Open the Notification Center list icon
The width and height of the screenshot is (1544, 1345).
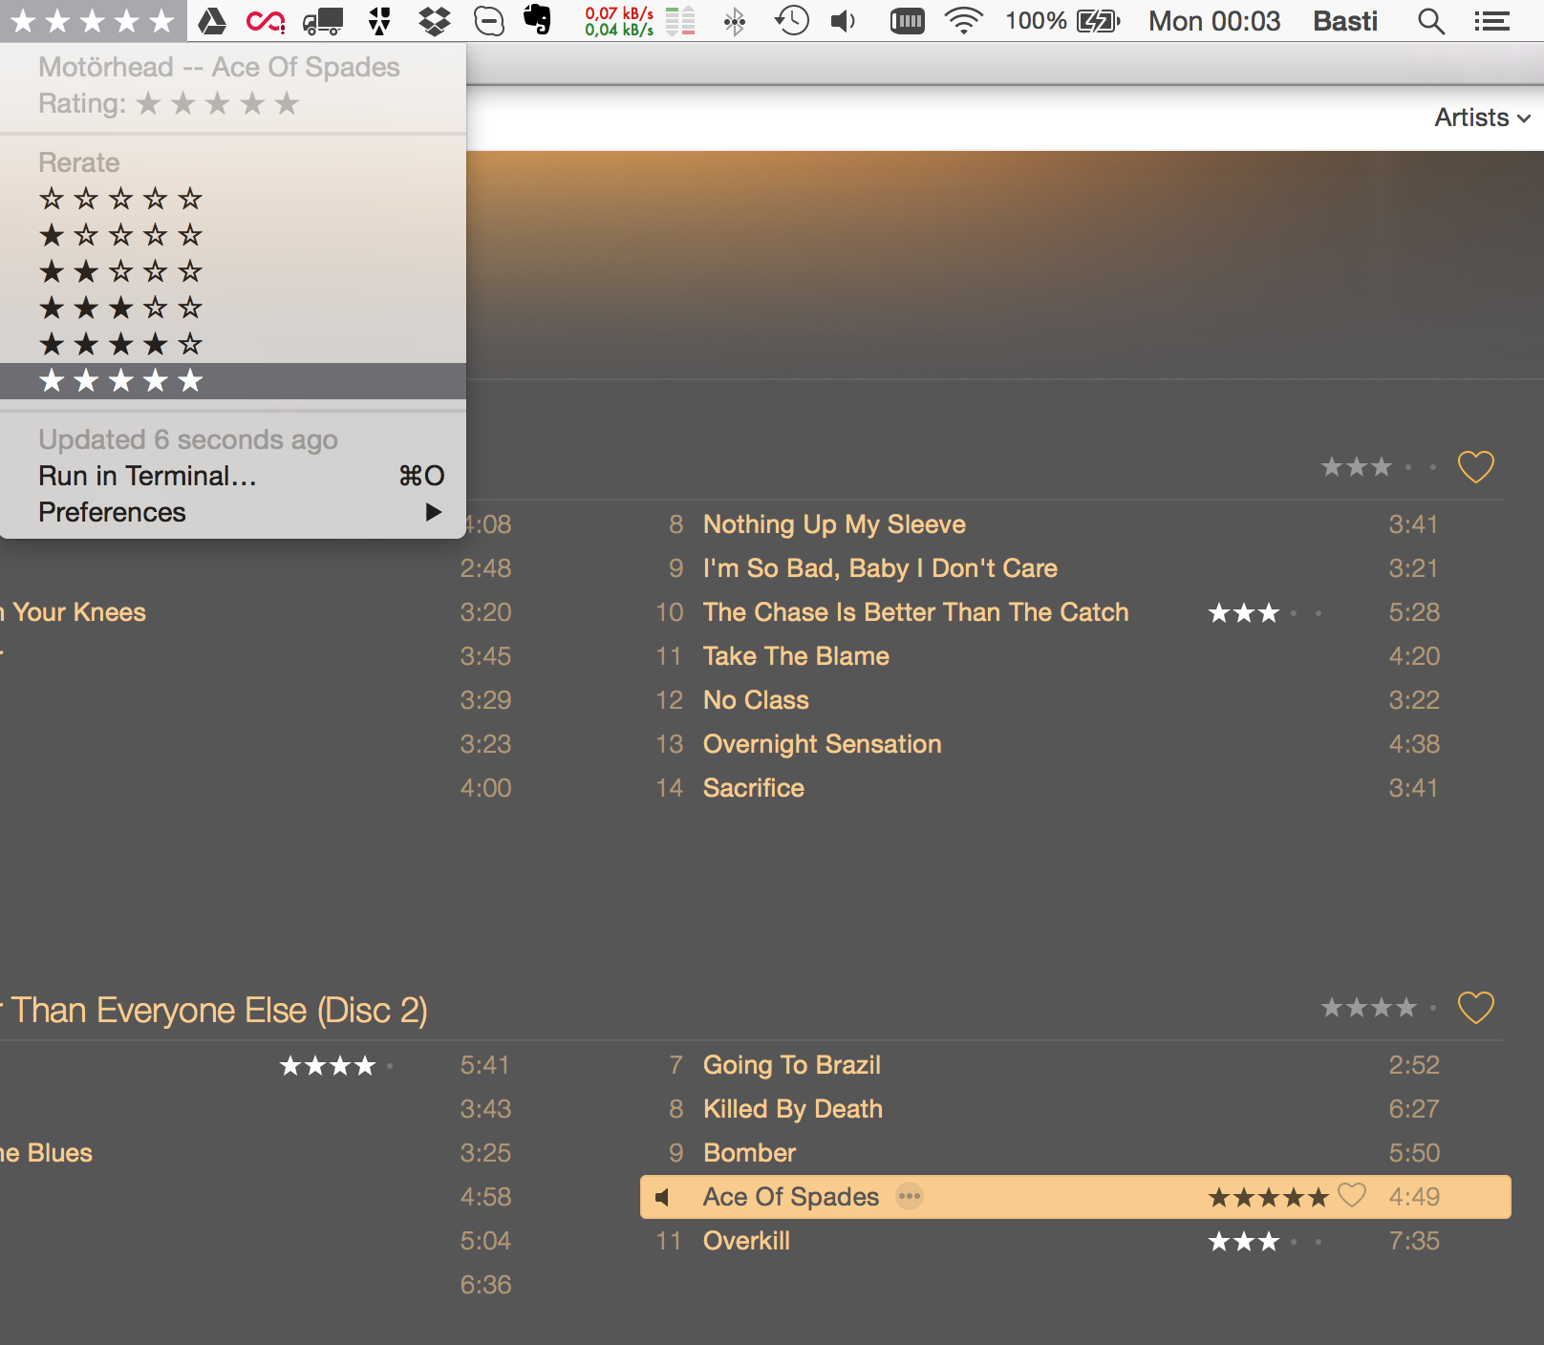tap(1491, 20)
